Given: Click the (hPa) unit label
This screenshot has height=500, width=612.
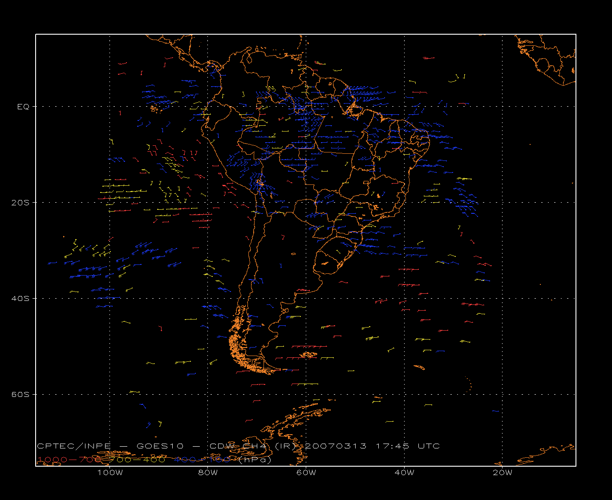Looking at the screenshot, I should point(255,460).
